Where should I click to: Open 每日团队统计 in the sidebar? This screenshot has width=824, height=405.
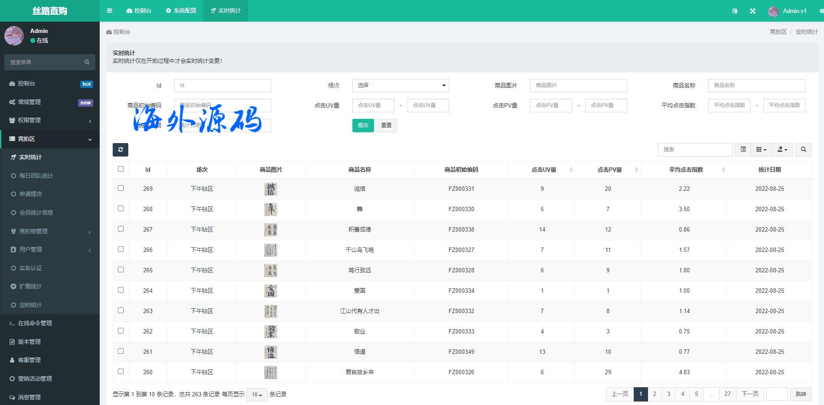(x=36, y=176)
